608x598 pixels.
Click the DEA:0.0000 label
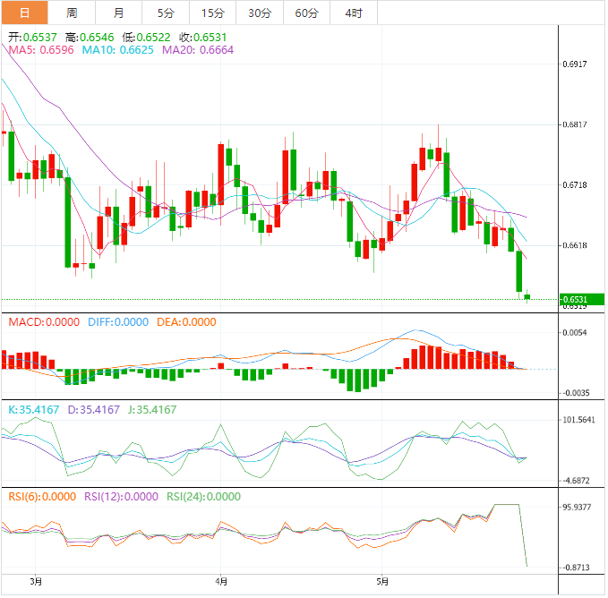[x=186, y=322]
